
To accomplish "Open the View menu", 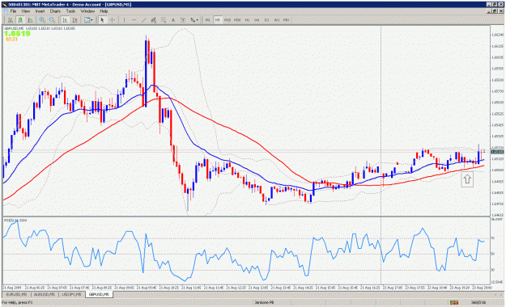I will [25, 11].
